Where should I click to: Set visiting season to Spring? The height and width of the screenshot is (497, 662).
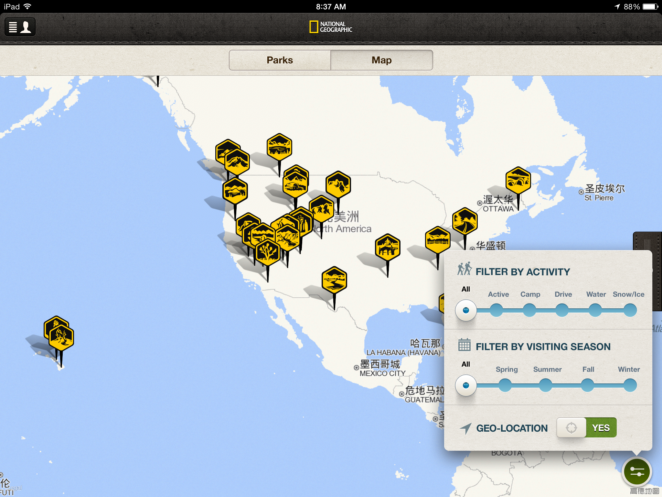pyautogui.click(x=505, y=385)
